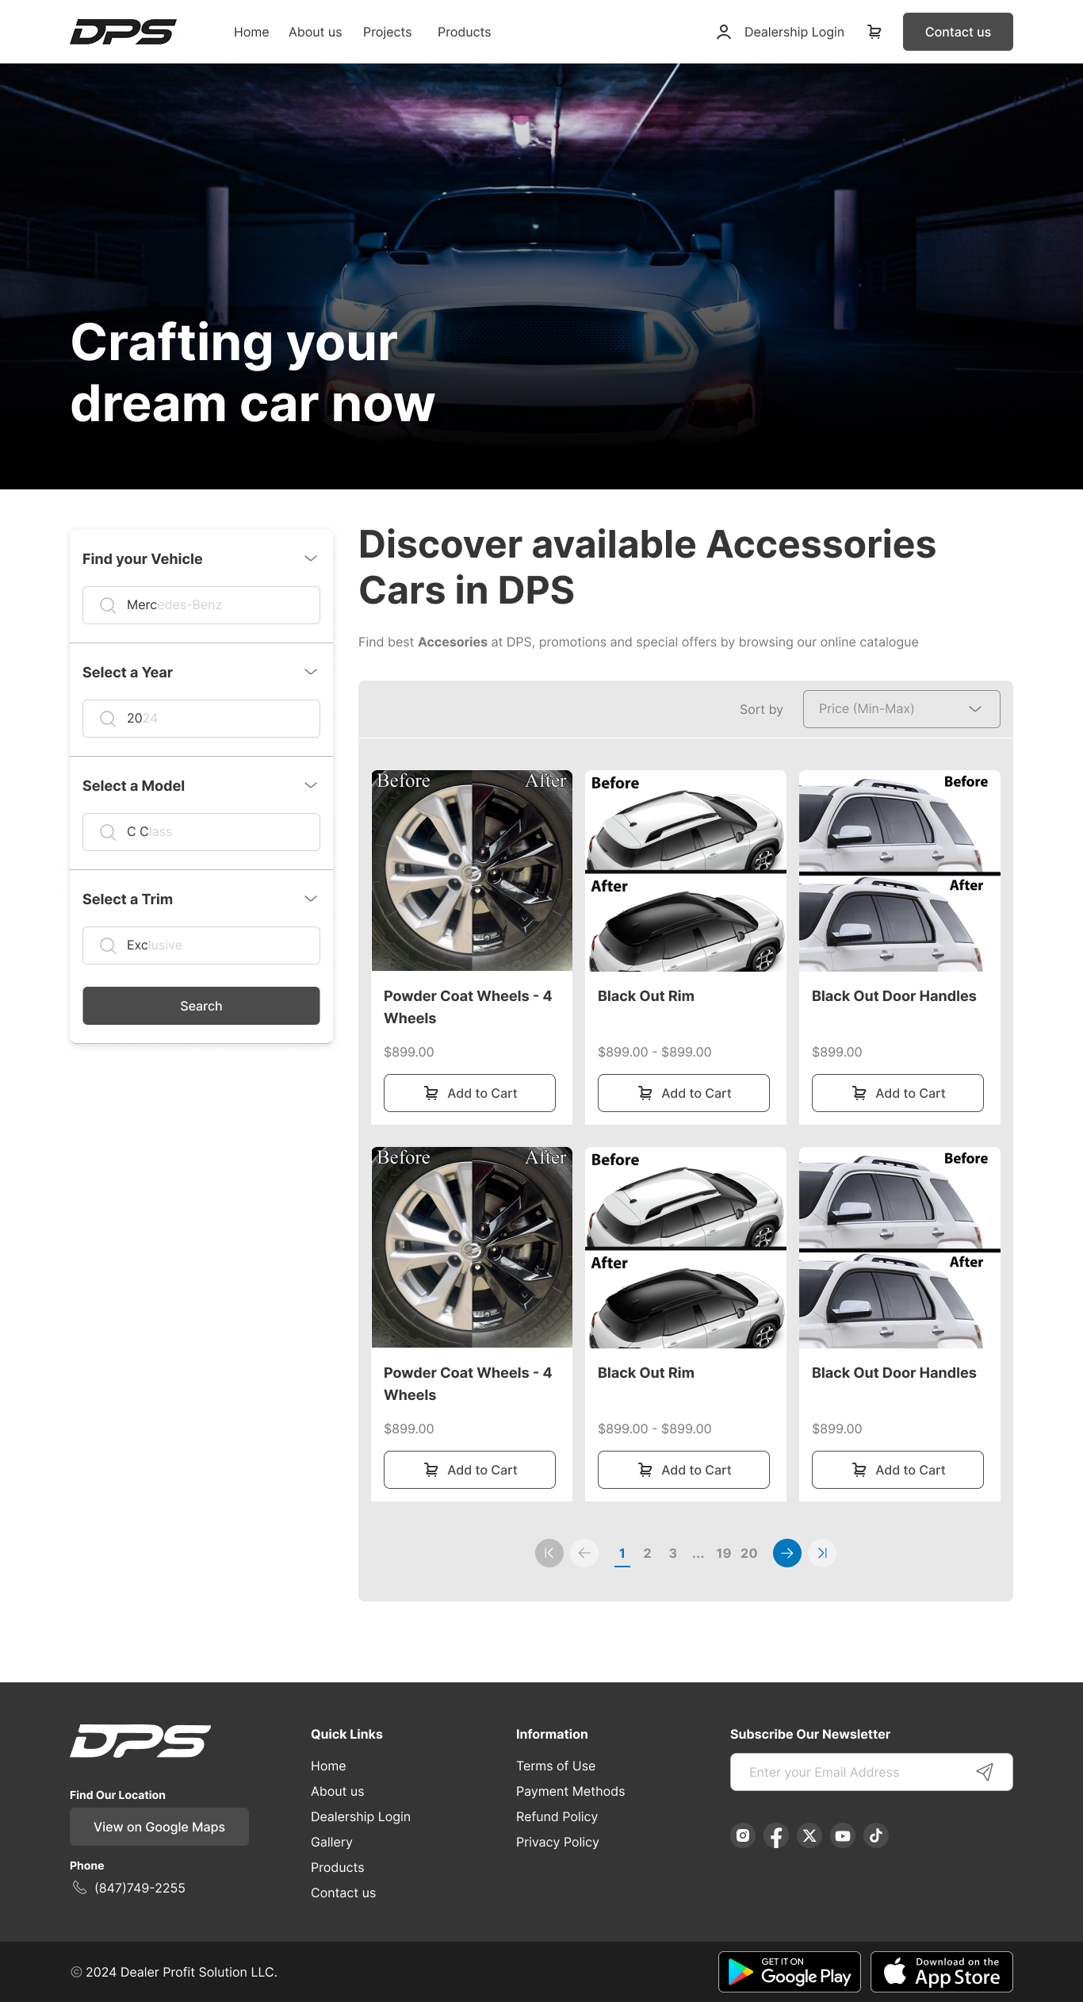Open the Facebook social icon
The image size is (1083, 2002).
776,1835
